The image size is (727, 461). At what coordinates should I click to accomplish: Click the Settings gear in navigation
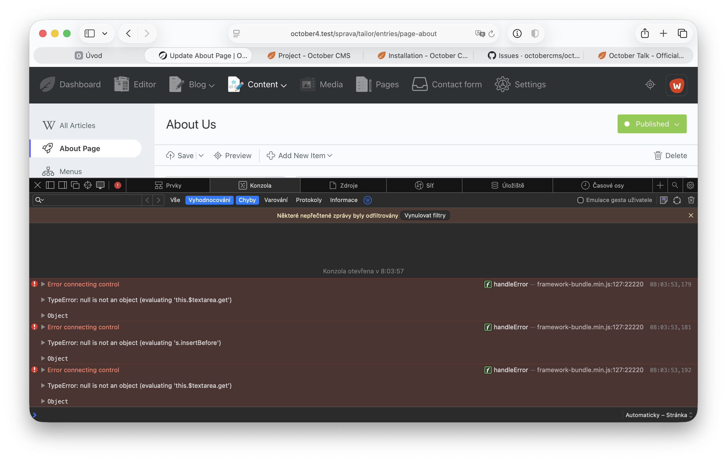coord(502,84)
